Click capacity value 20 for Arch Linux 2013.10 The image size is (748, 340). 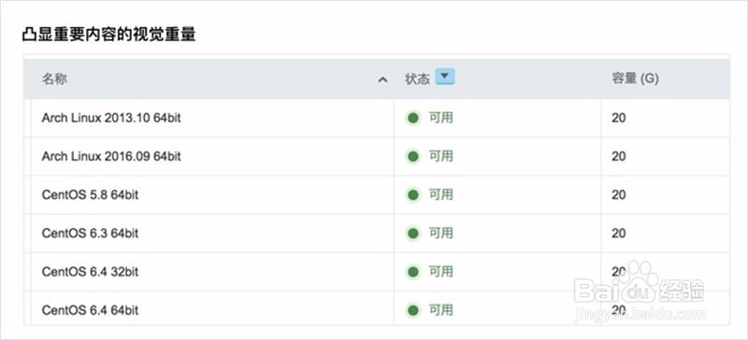[x=619, y=118]
